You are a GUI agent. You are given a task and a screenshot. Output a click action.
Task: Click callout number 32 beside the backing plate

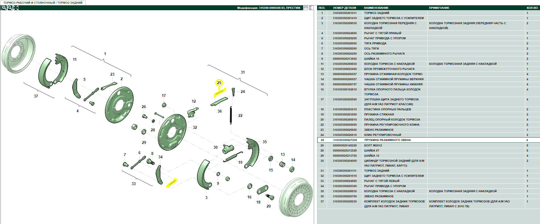tap(195, 127)
